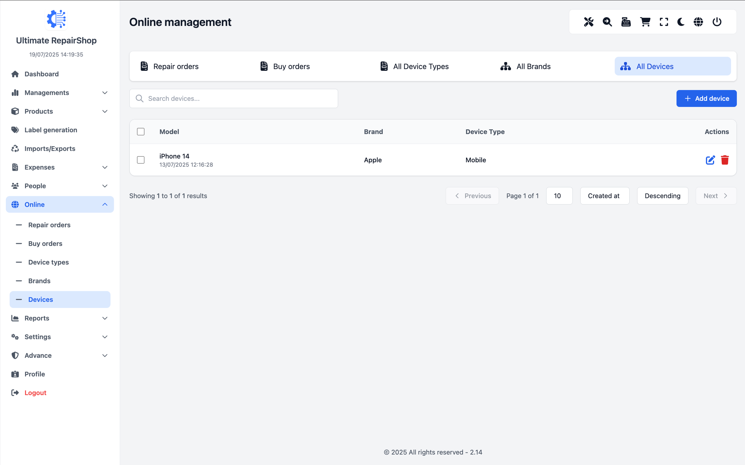Collapse the Online sidebar section

pos(60,204)
